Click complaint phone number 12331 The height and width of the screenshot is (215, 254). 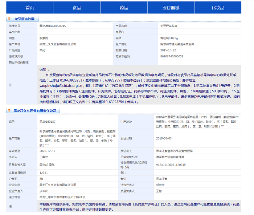click(x=44, y=173)
